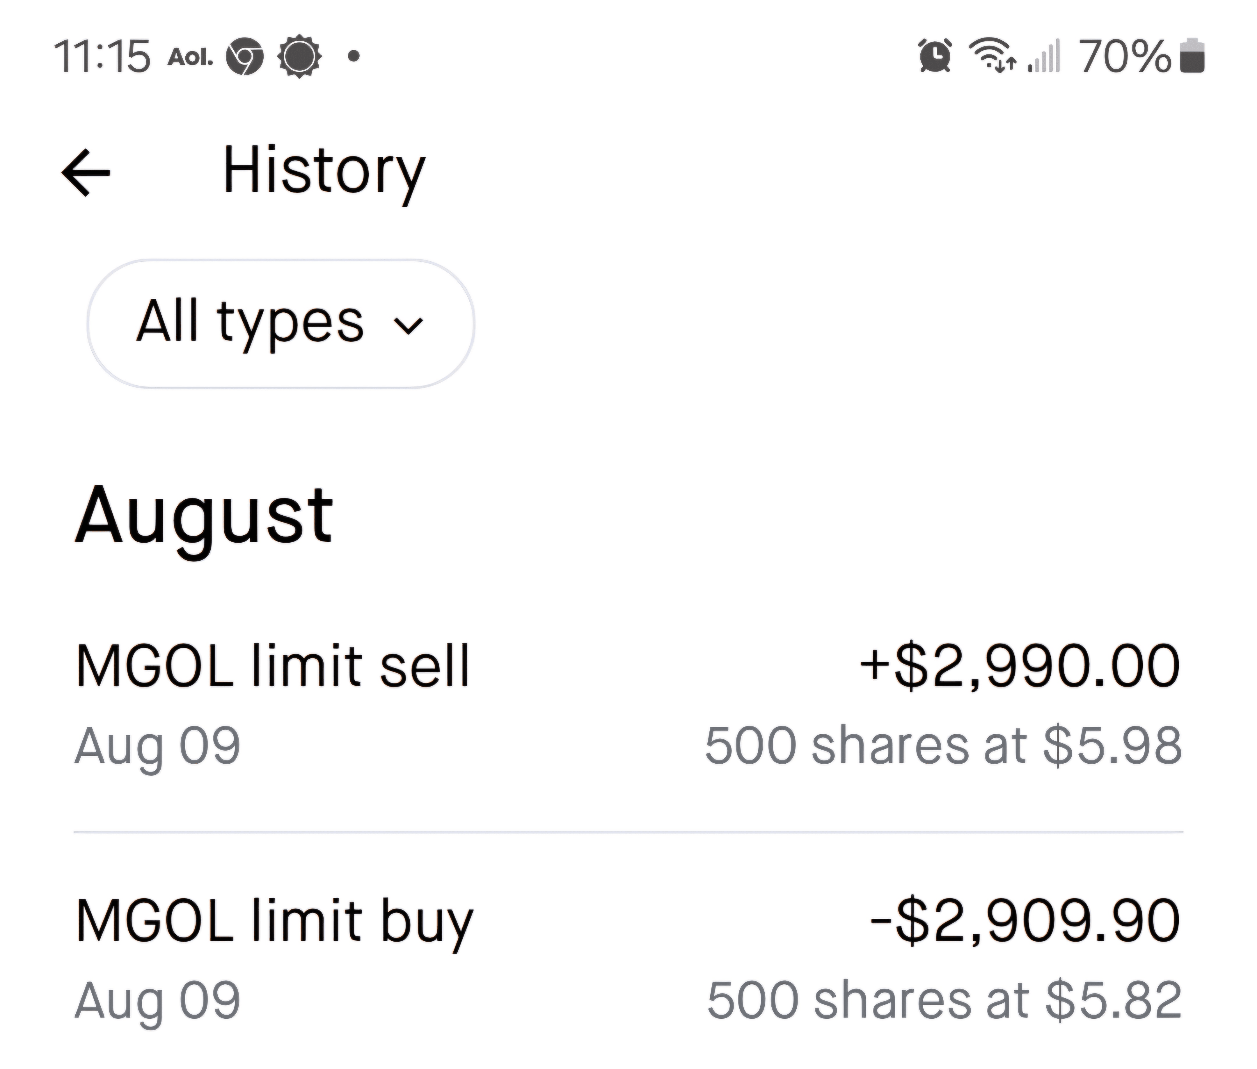1257x1069 pixels.
Task: Tap the back arrow next to History
Action: [86, 173]
